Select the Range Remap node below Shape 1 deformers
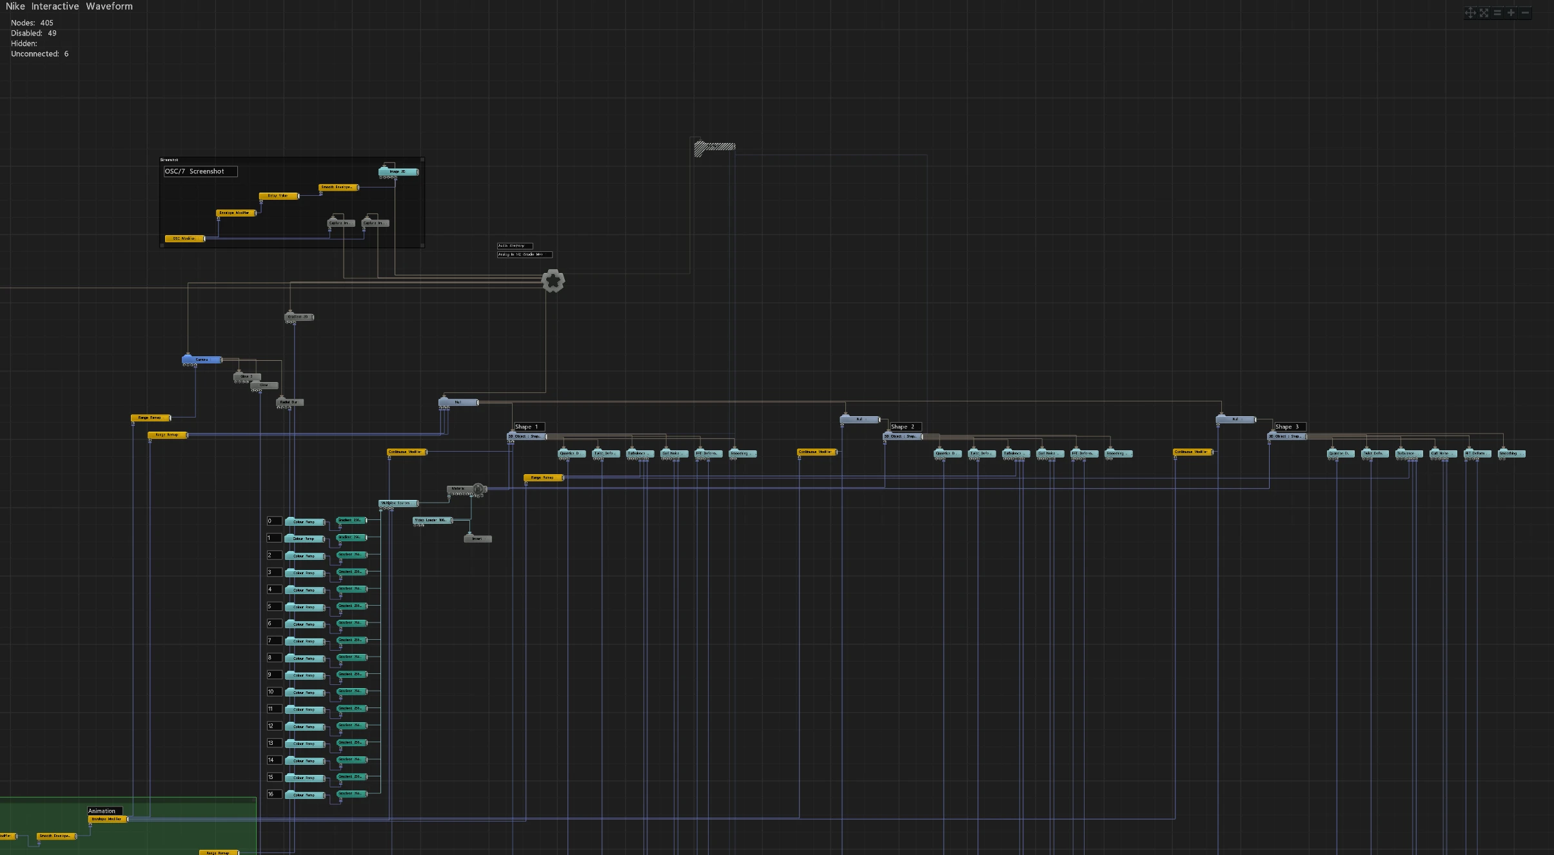The image size is (1554, 855). coord(544,477)
